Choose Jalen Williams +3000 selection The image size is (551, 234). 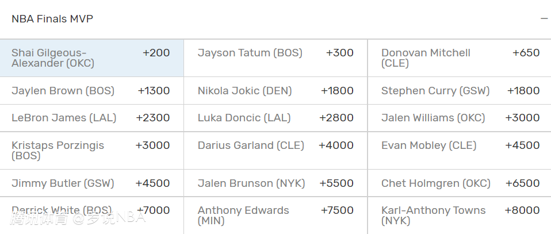pos(460,118)
